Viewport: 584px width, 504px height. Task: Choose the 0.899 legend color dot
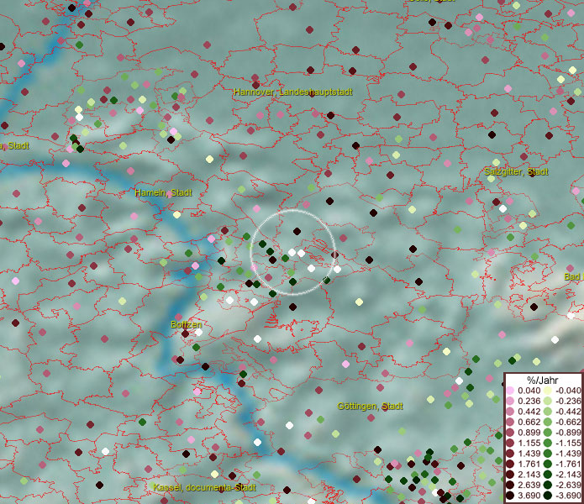pyautogui.click(x=510, y=433)
